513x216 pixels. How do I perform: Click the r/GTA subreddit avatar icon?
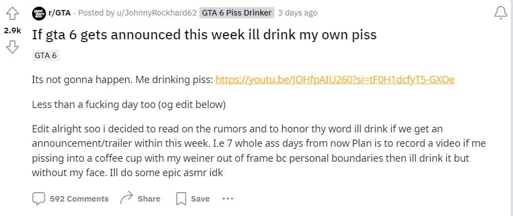pyautogui.click(x=39, y=13)
